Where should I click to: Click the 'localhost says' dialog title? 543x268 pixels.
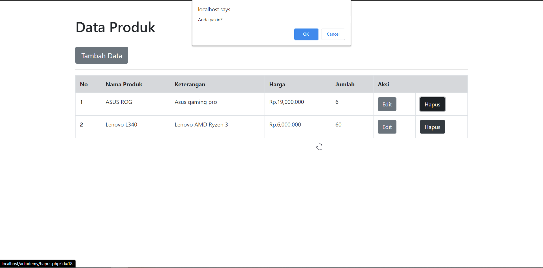coord(214,9)
